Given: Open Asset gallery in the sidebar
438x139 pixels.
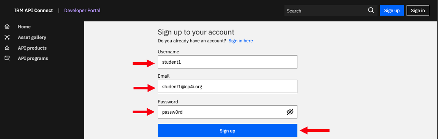Looking at the screenshot, I should pyautogui.click(x=32, y=37).
